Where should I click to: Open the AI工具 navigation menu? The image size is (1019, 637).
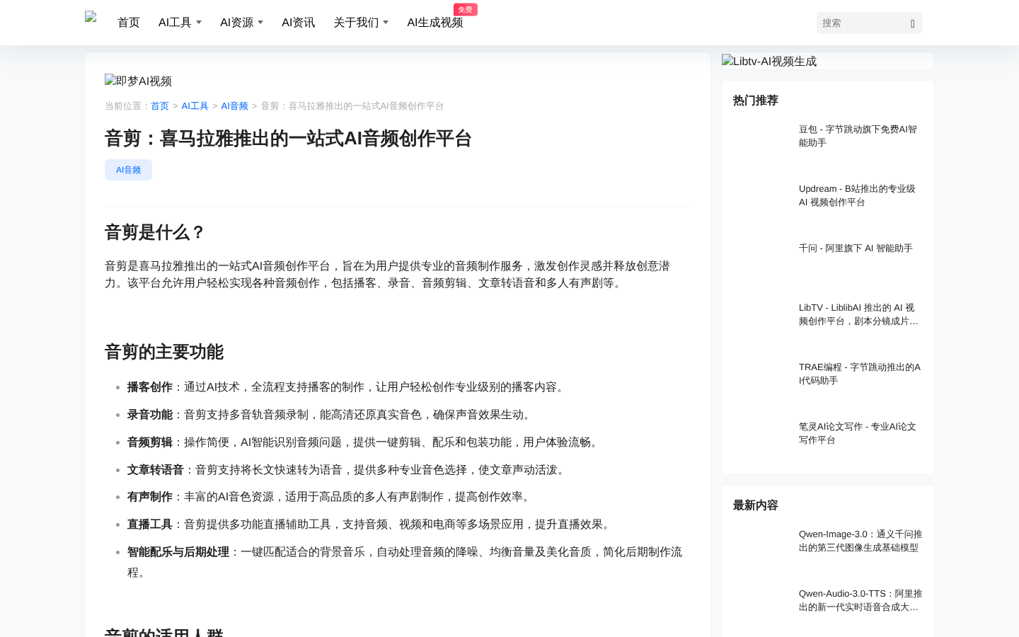(x=175, y=23)
